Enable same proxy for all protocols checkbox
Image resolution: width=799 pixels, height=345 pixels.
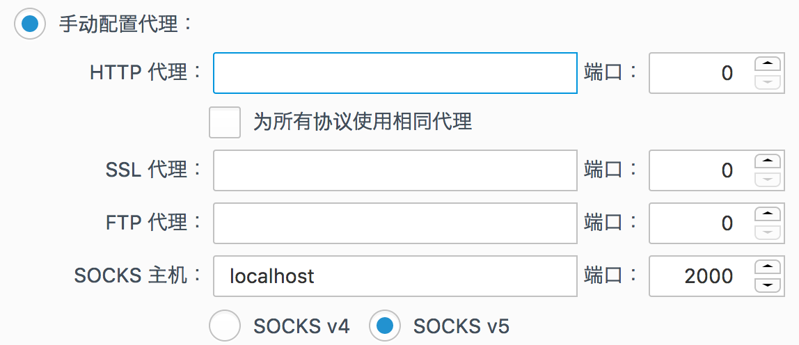(225, 122)
